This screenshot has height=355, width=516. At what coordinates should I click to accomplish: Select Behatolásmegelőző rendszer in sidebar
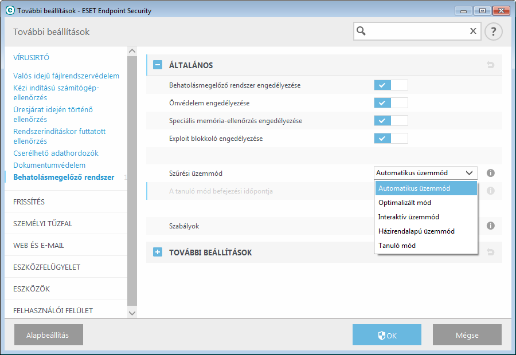pyautogui.click(x=64, y=177)
